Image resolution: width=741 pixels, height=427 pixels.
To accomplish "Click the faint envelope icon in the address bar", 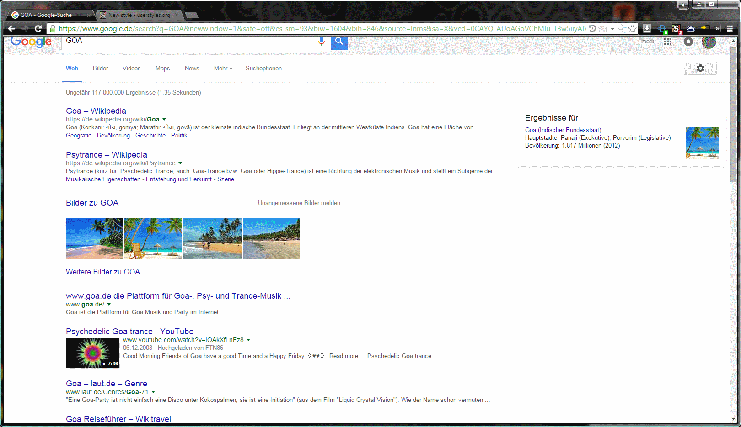I will click(602, 29).
